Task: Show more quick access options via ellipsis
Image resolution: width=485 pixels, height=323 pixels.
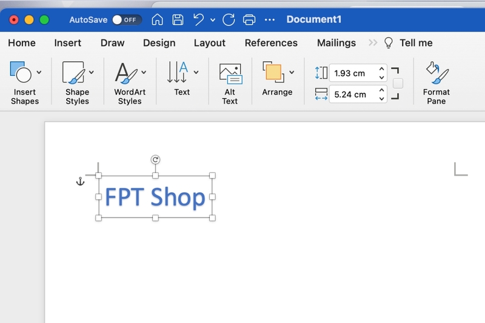Action: [x=269, y=20]
